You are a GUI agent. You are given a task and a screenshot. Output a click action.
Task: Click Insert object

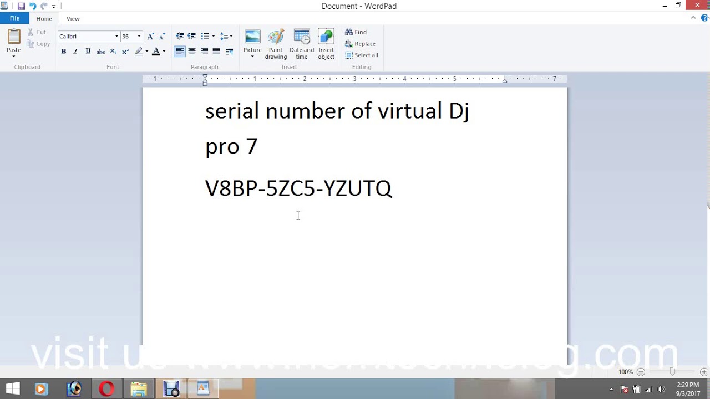[x=326, y=44]
